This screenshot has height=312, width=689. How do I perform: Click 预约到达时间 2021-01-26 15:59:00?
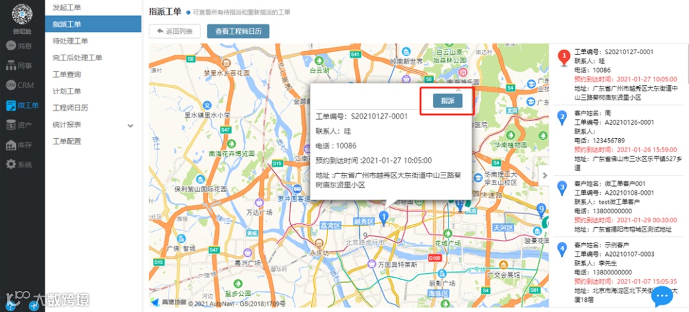tap(626, 150)
